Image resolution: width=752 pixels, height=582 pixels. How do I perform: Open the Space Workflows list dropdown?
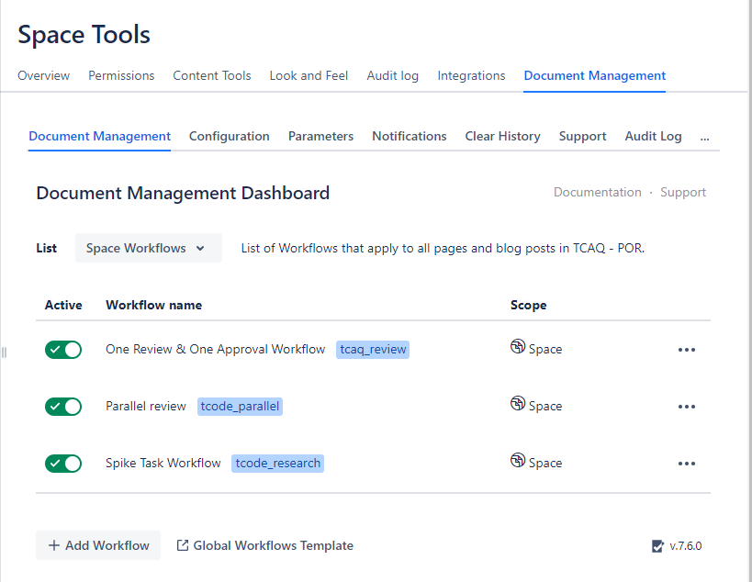tap(148, 248)
